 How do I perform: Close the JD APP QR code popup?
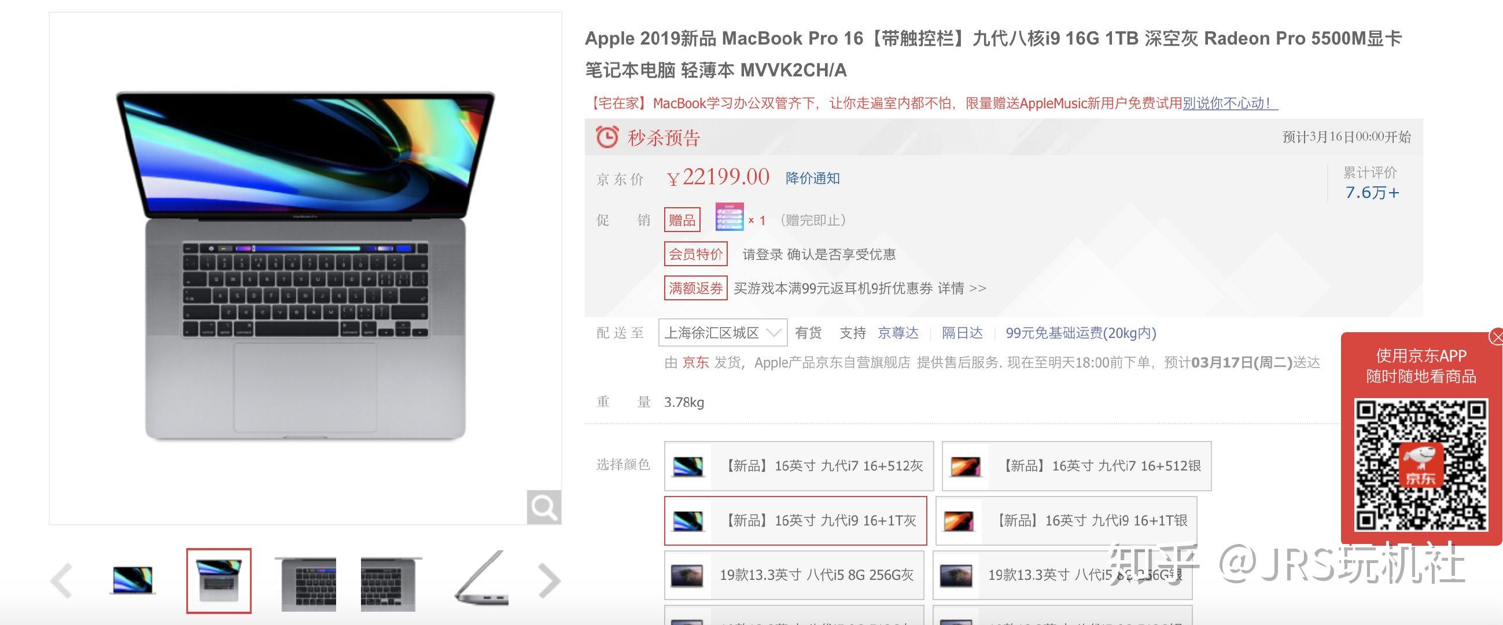tap(1497, 337)
